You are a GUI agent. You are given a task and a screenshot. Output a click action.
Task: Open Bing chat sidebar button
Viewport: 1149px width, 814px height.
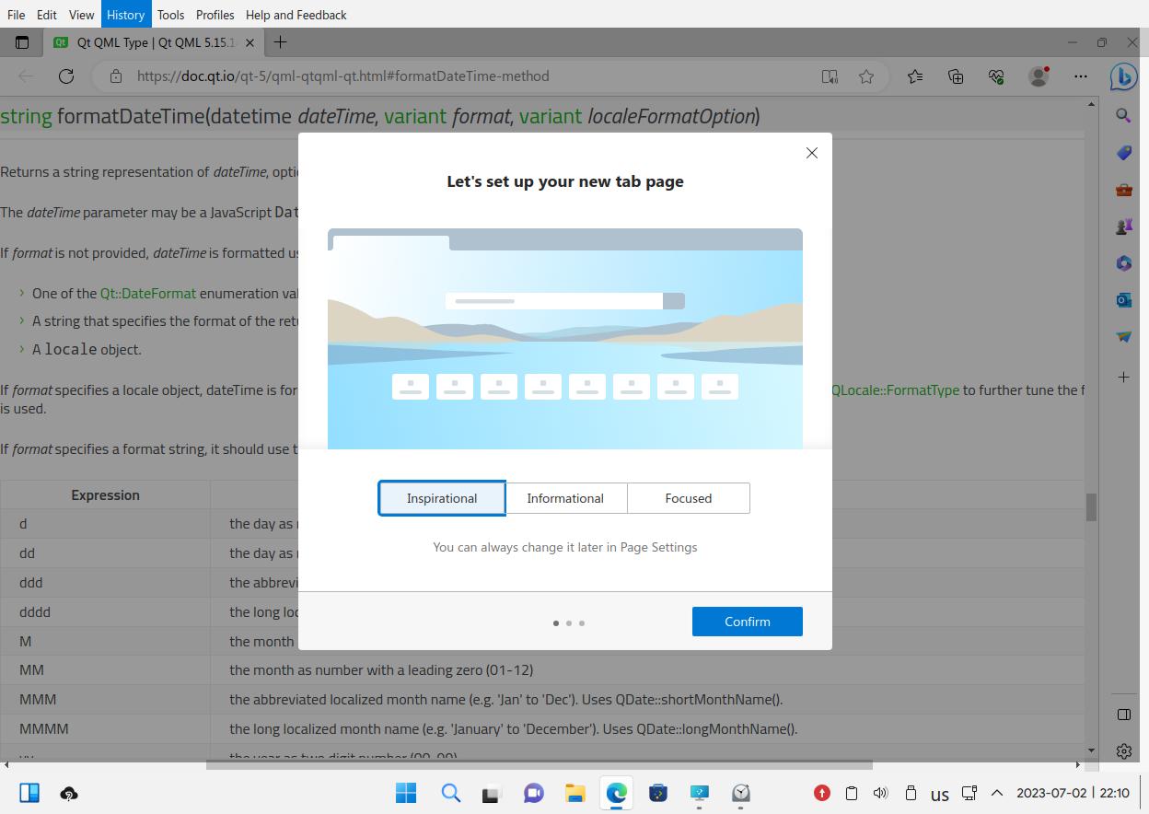point(1123,77)
